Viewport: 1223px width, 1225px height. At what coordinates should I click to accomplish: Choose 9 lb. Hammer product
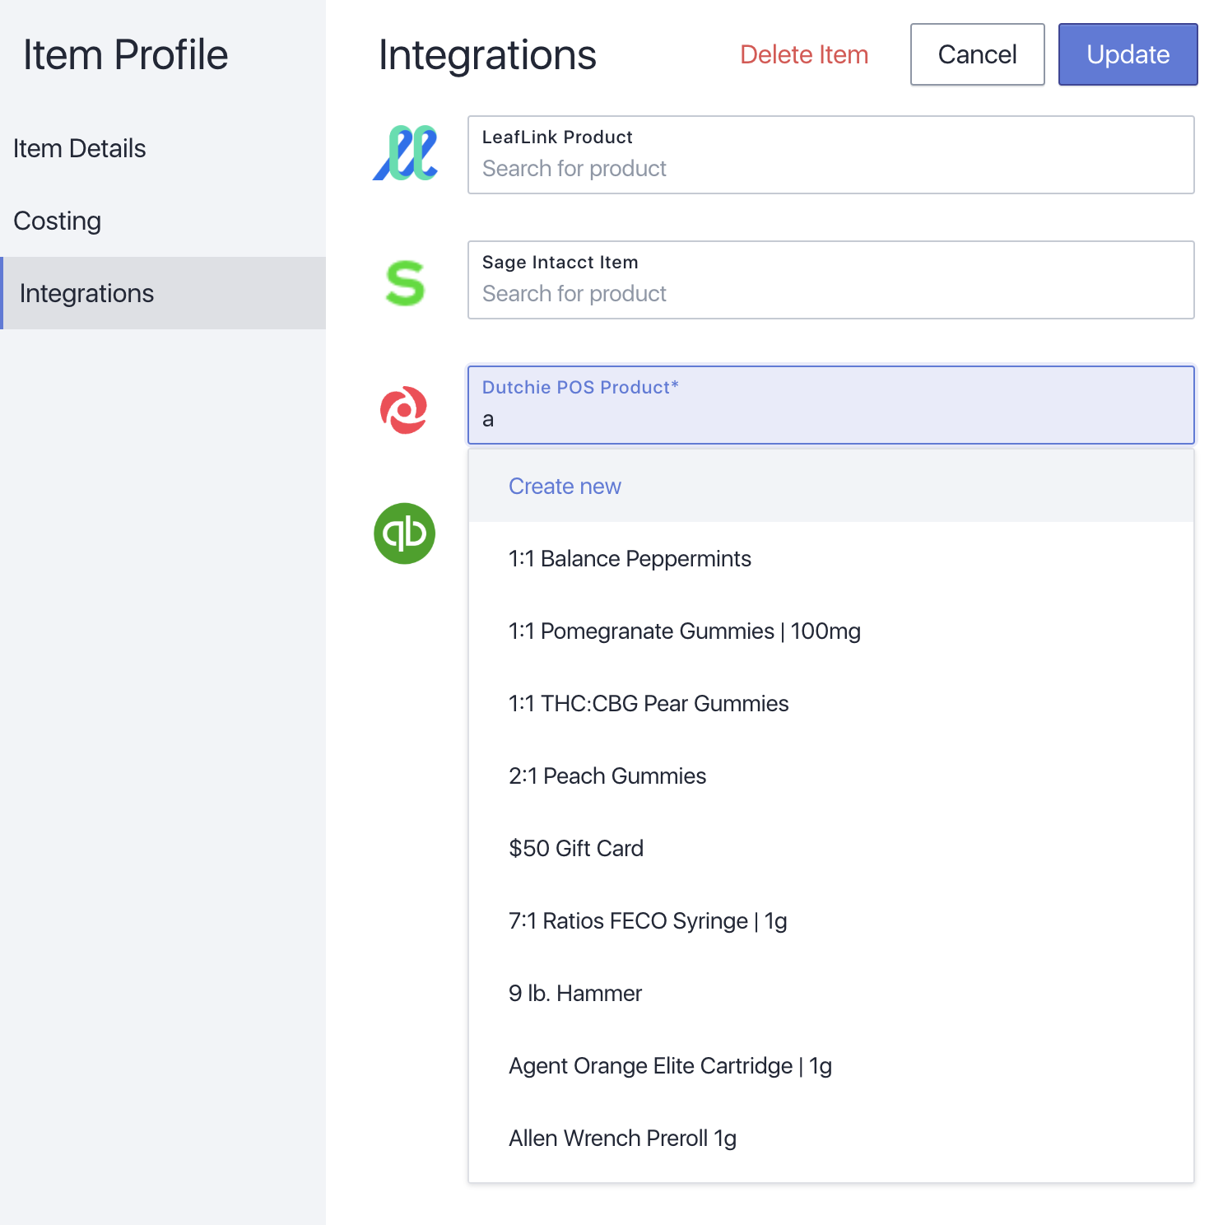(x=831, y=993)
